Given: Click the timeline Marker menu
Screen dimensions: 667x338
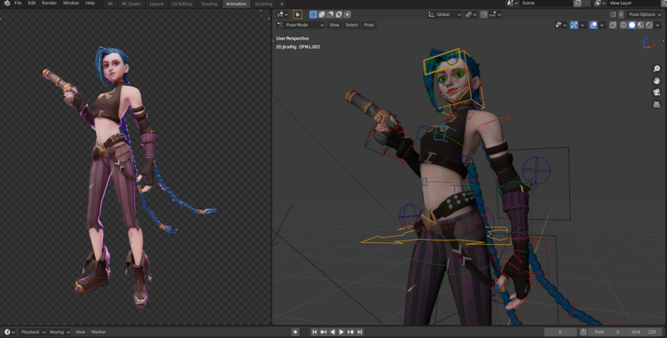Looking at the screenshot, I should (98, 332).
